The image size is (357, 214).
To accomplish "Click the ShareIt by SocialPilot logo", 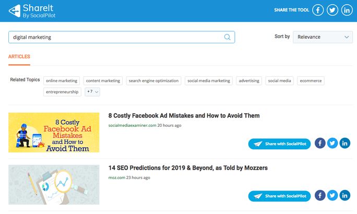I will point(32,11).
